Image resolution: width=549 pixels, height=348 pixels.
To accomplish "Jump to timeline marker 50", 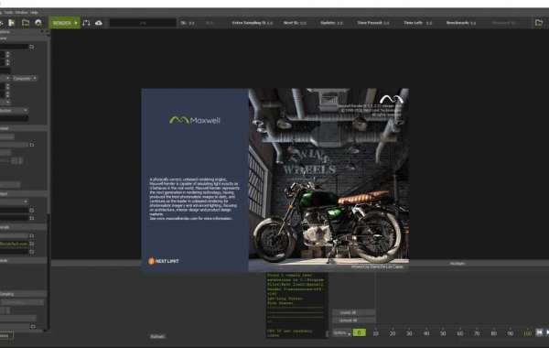I will point(443,333).
